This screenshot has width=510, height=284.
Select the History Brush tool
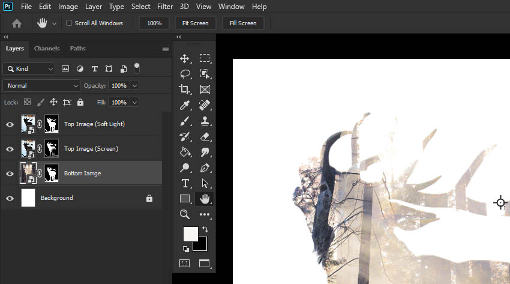[x=185, y=137]
